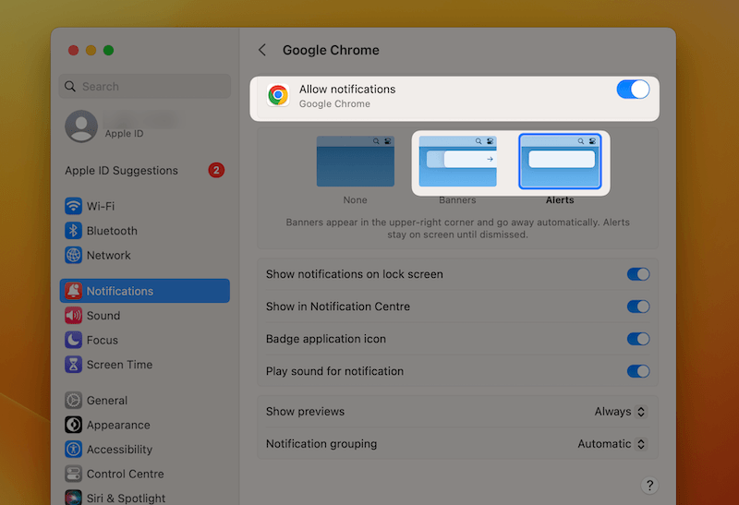Choose the None notification style thumbnail
Screen dimensions: 739x505
tap(355, 162)
